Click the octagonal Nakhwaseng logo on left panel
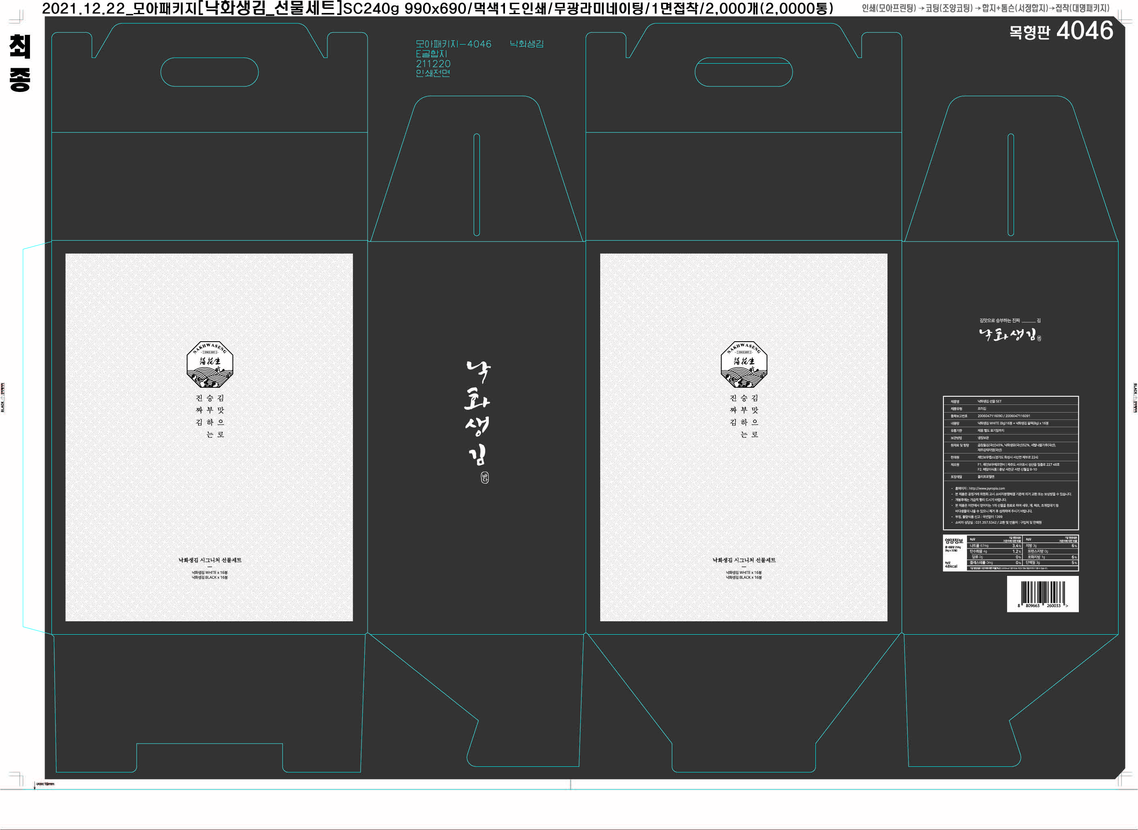1138x830 pixels. (210, 364)
